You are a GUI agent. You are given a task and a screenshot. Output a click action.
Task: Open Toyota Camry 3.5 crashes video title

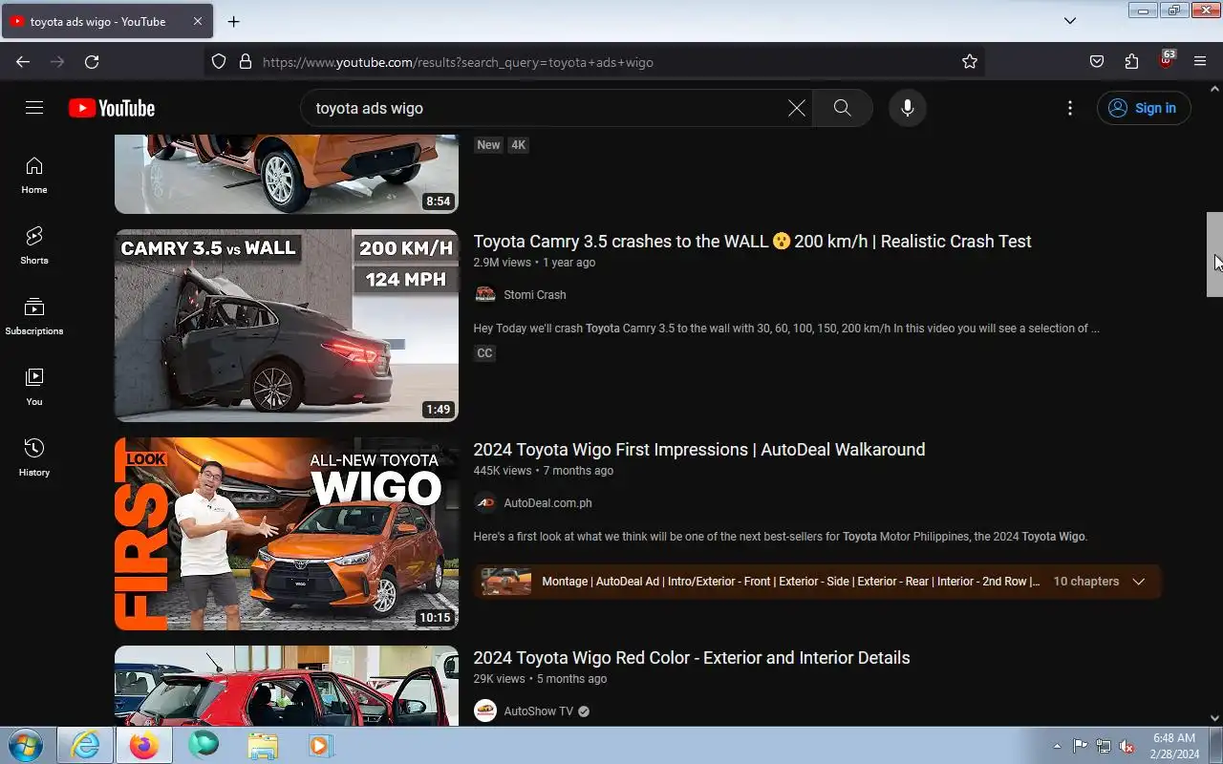click(752, 242)
